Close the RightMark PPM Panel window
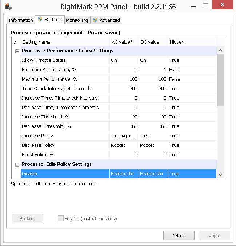This screenshot has width=236, height=246. point(222,5)
